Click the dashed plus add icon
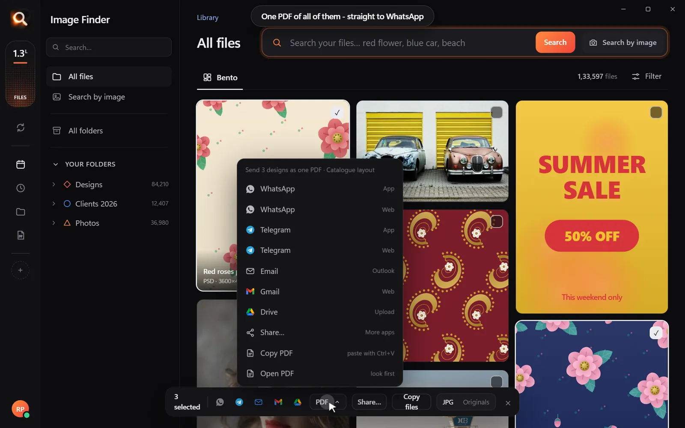The image size is (685, 428). 20,270
